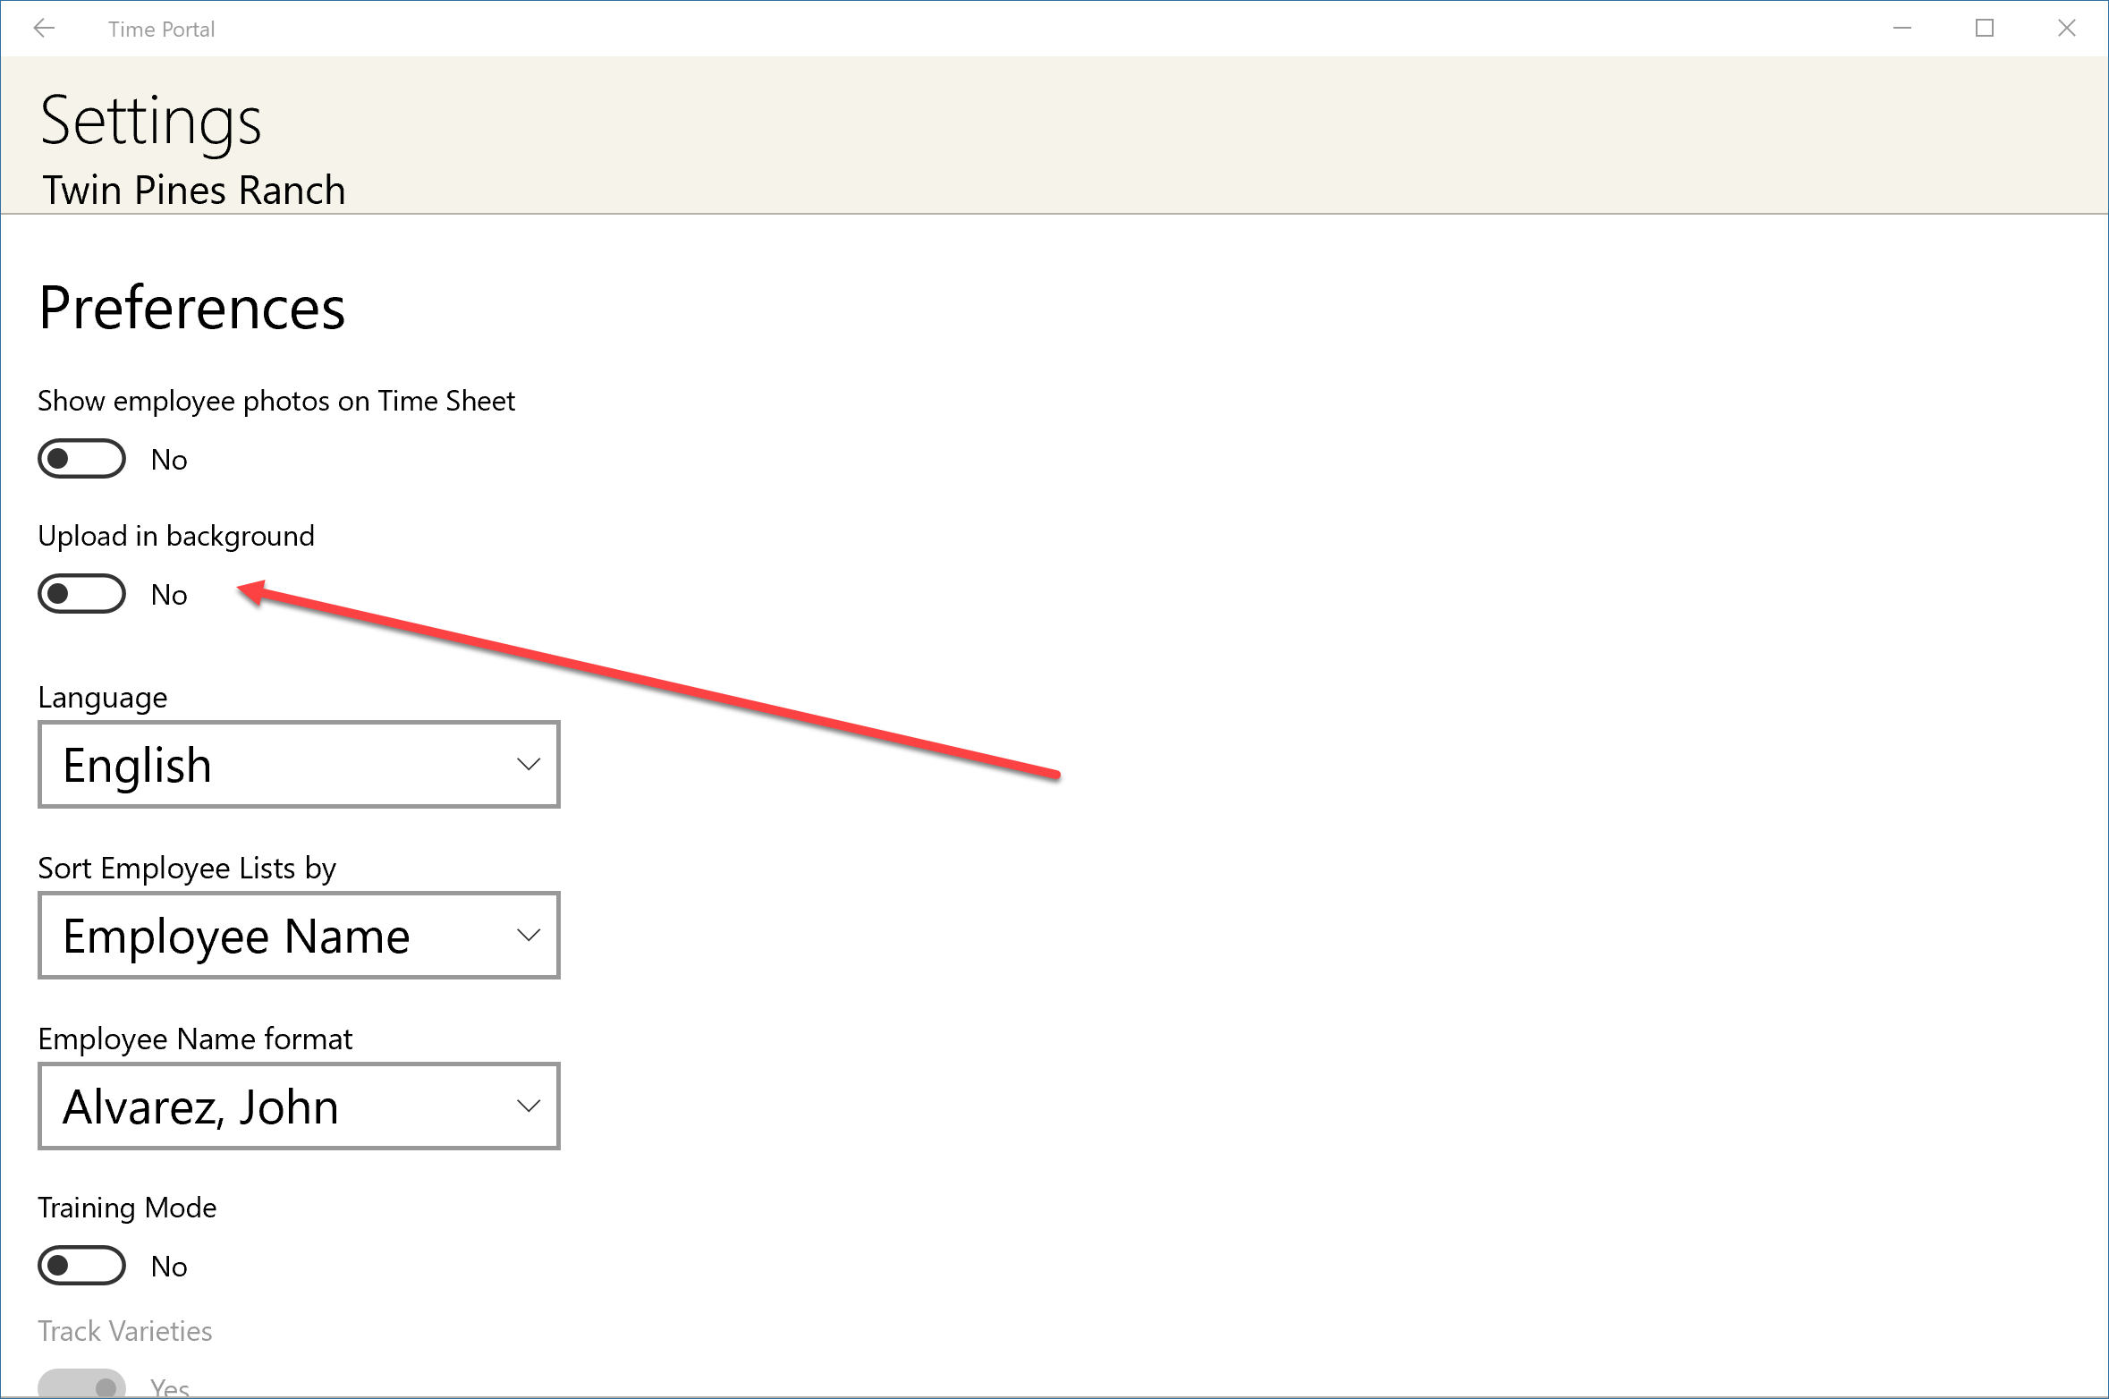Click the Settings page title
Screen dimensions: 2109x1399
click(x=151, y=123)
